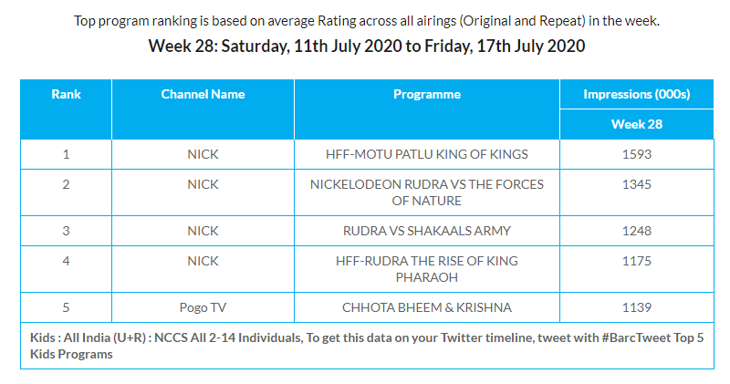Click the top program ranking description text

(366, 21)
